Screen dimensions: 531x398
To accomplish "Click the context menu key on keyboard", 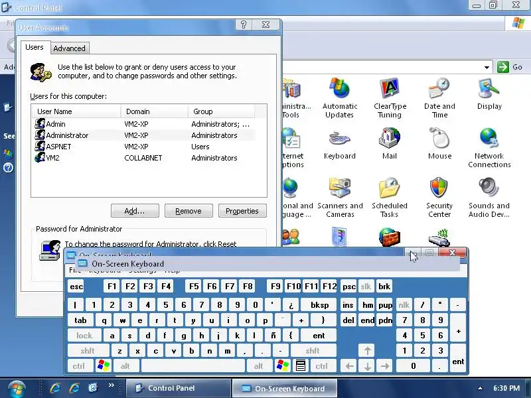I will (301, 366).
